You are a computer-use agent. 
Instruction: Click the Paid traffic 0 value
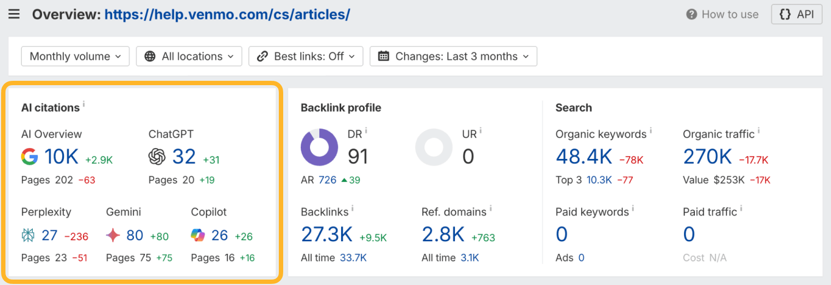click(689, 235)
